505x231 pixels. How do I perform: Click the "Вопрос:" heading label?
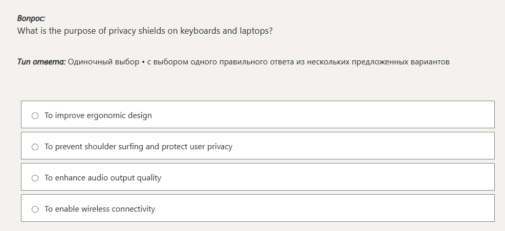click(31, 18)
